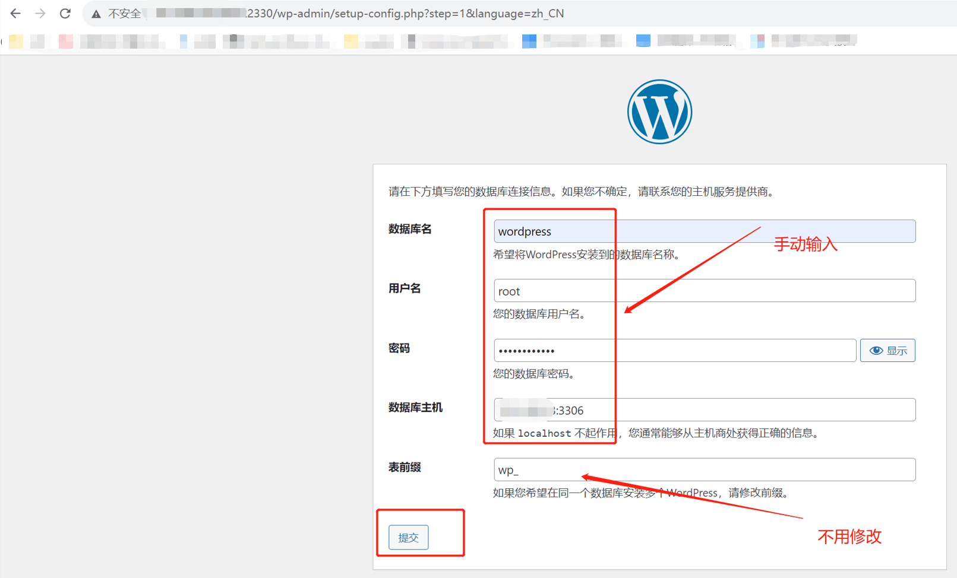Click the hint 您的数据库密码。
The width and height of the screenshot is (957, 578).
tap(535, 374)
